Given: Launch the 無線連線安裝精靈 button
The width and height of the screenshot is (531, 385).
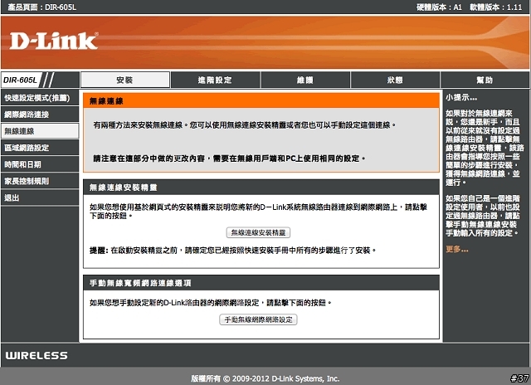Looking at the screenshot, I should point(258,232).
